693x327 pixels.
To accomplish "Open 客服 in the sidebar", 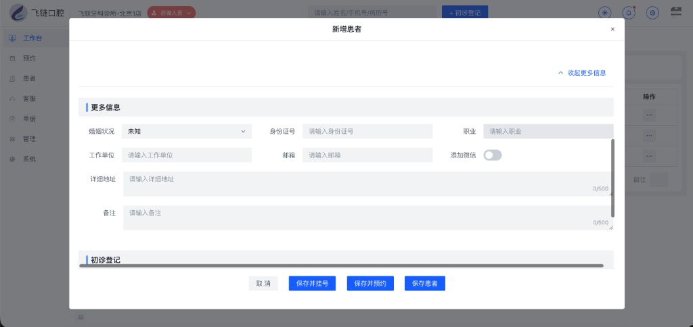I will [x=29, y=99].
